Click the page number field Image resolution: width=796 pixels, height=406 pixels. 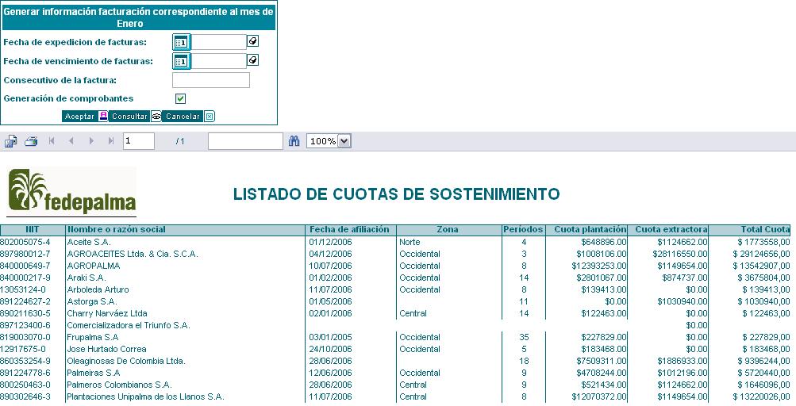pyautogui.click(x=139, y=141)
